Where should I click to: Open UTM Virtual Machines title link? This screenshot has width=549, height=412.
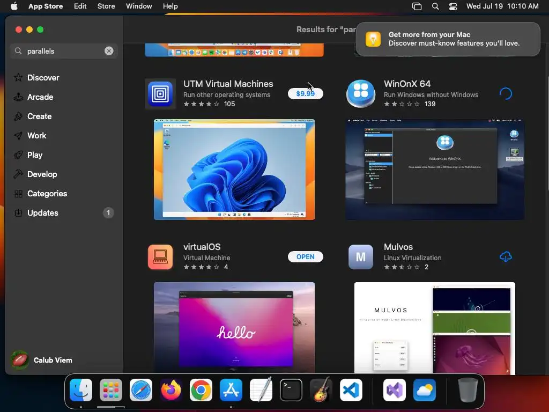(x=228, y=84)
